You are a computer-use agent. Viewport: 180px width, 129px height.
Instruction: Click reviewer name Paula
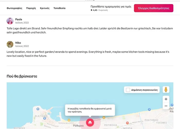point(19,19)
